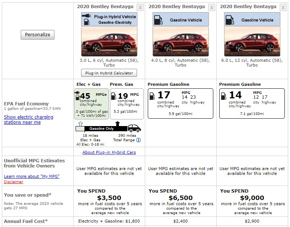Click the Personalize button

click(x=37, y=35)
